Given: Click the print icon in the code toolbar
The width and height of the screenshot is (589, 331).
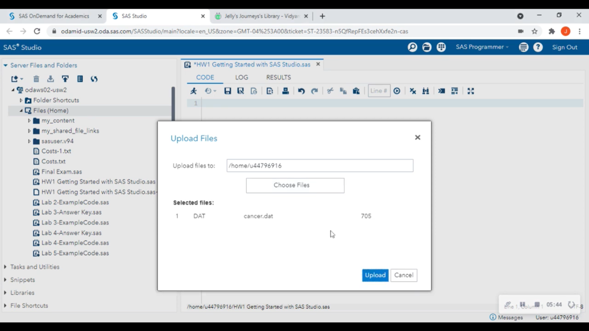Looking at the screenshot, I should click(x=286, y=91).
